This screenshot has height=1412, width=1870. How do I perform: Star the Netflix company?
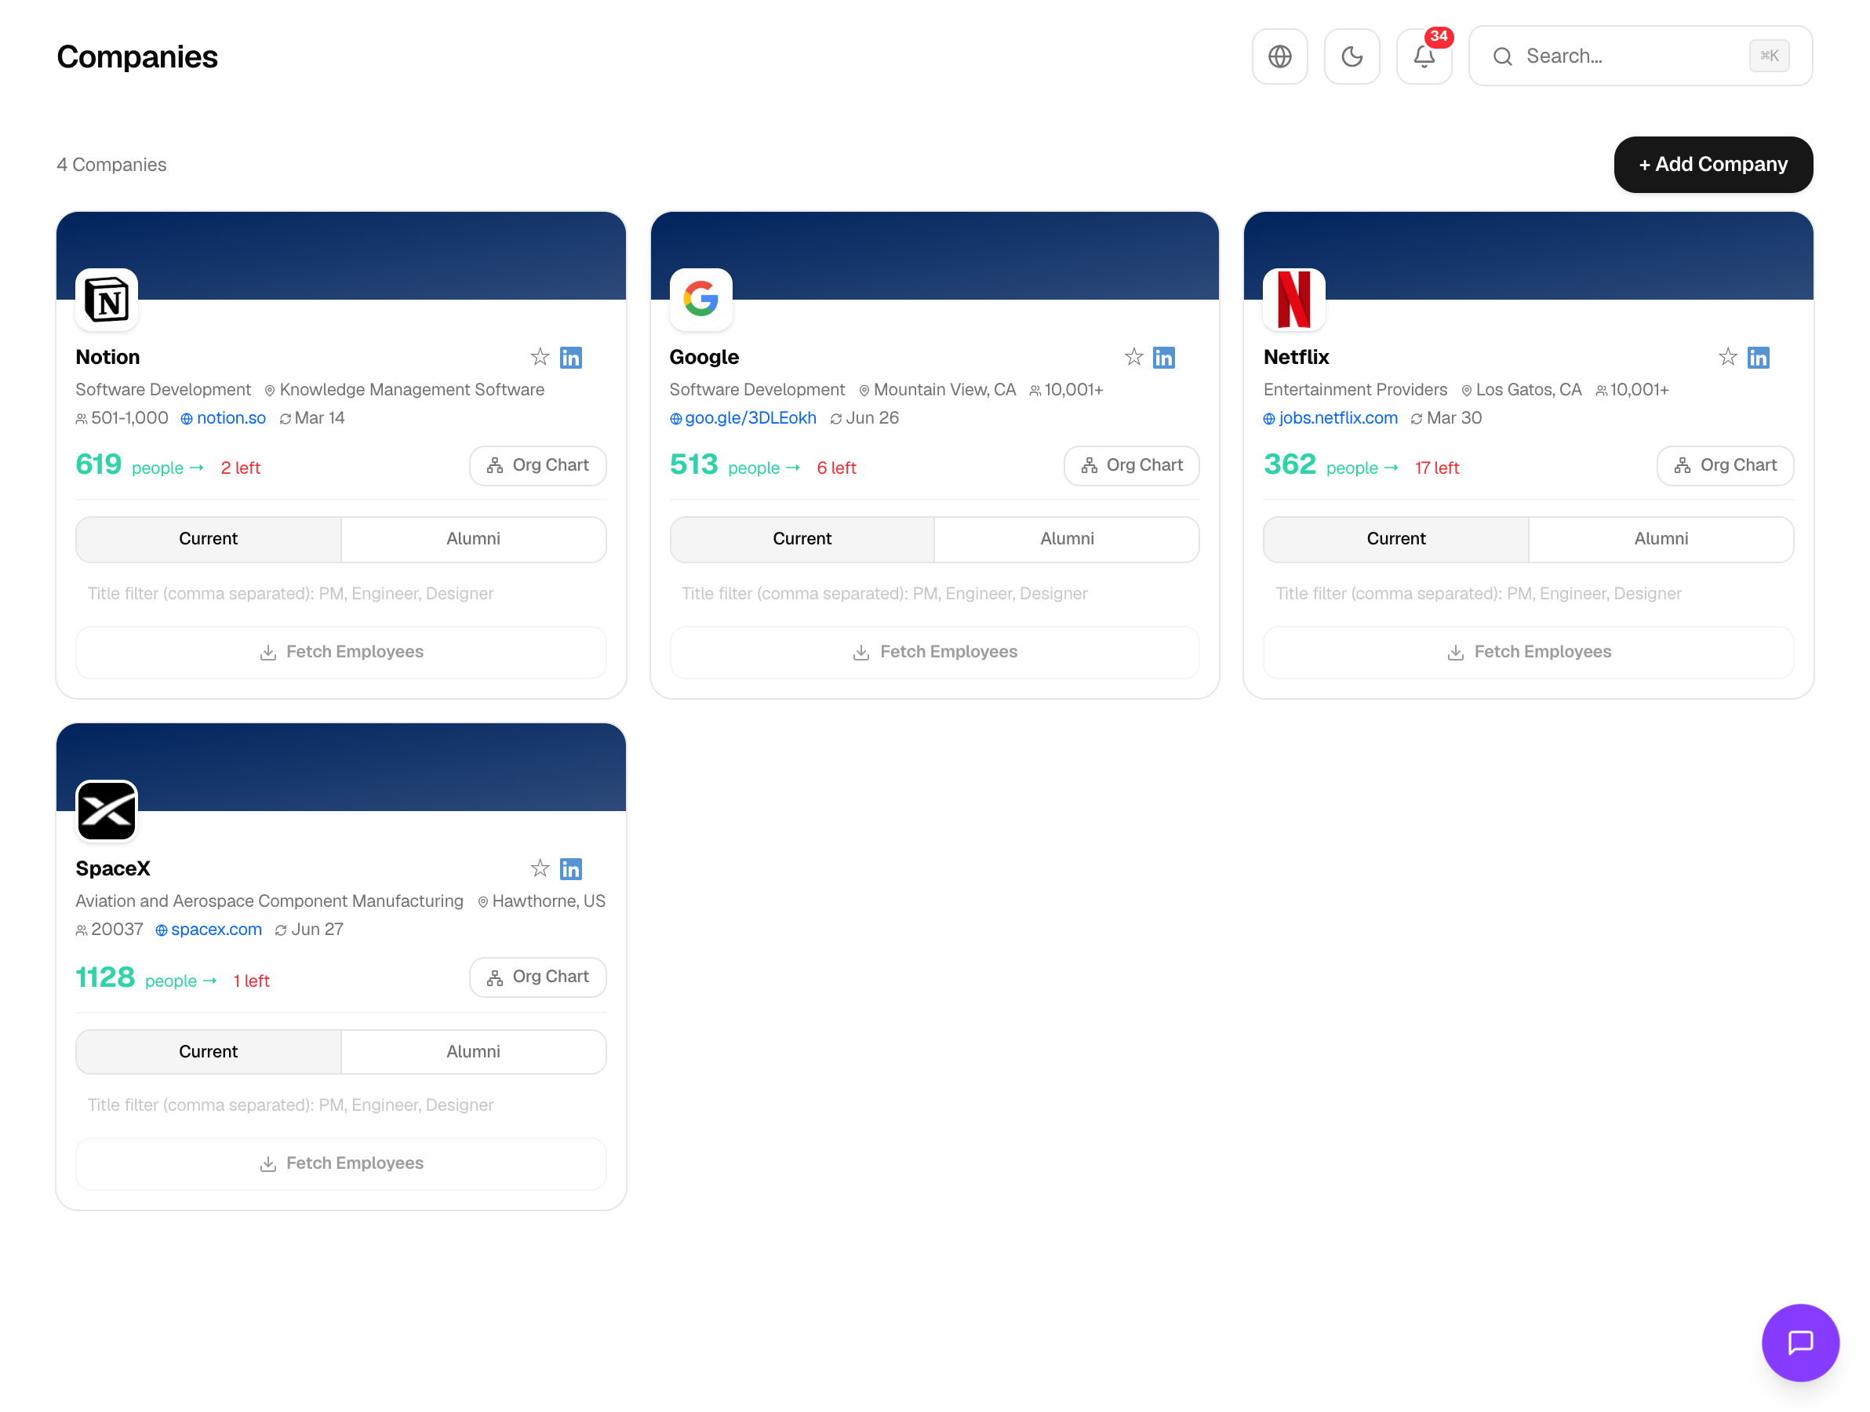[x=1728, y=357]
